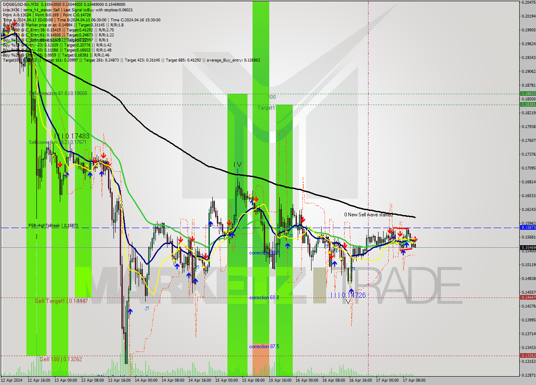The image size is (536, 385).
Task: Click the '17 Apr 08:00' time axis label
Action: (414, 380)
